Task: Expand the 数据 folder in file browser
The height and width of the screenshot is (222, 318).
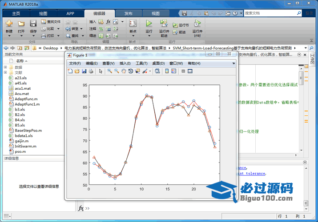Action: [5, 67]
